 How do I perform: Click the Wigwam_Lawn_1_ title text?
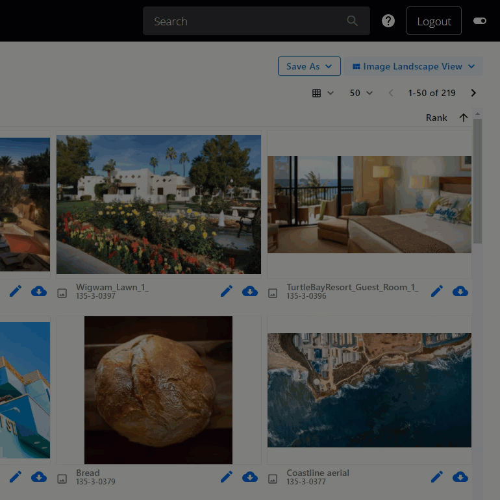pos(112,287)
